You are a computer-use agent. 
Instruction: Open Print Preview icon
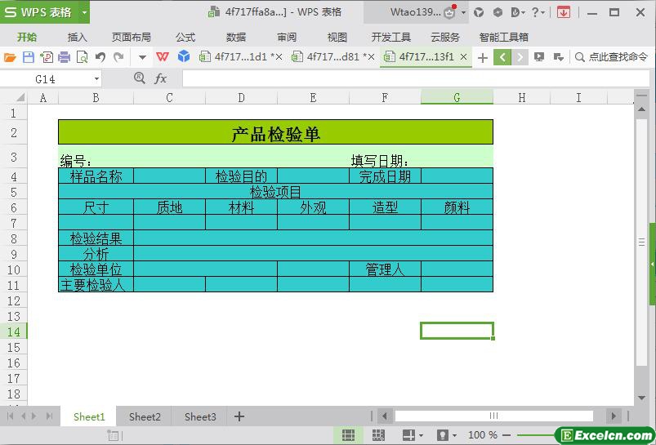tap(83, 57)
